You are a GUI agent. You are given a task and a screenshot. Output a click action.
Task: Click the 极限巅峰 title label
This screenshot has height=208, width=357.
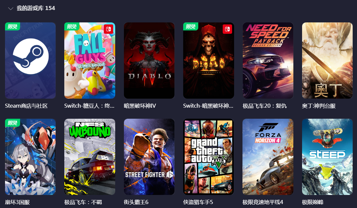[312, 202]
